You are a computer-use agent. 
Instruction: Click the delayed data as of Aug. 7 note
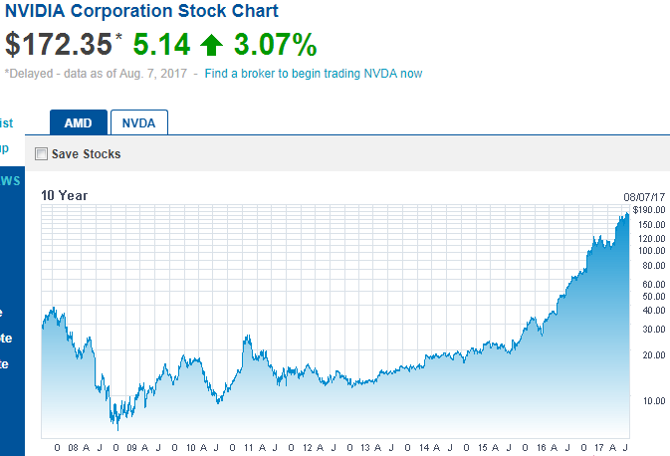coord(98,74)
